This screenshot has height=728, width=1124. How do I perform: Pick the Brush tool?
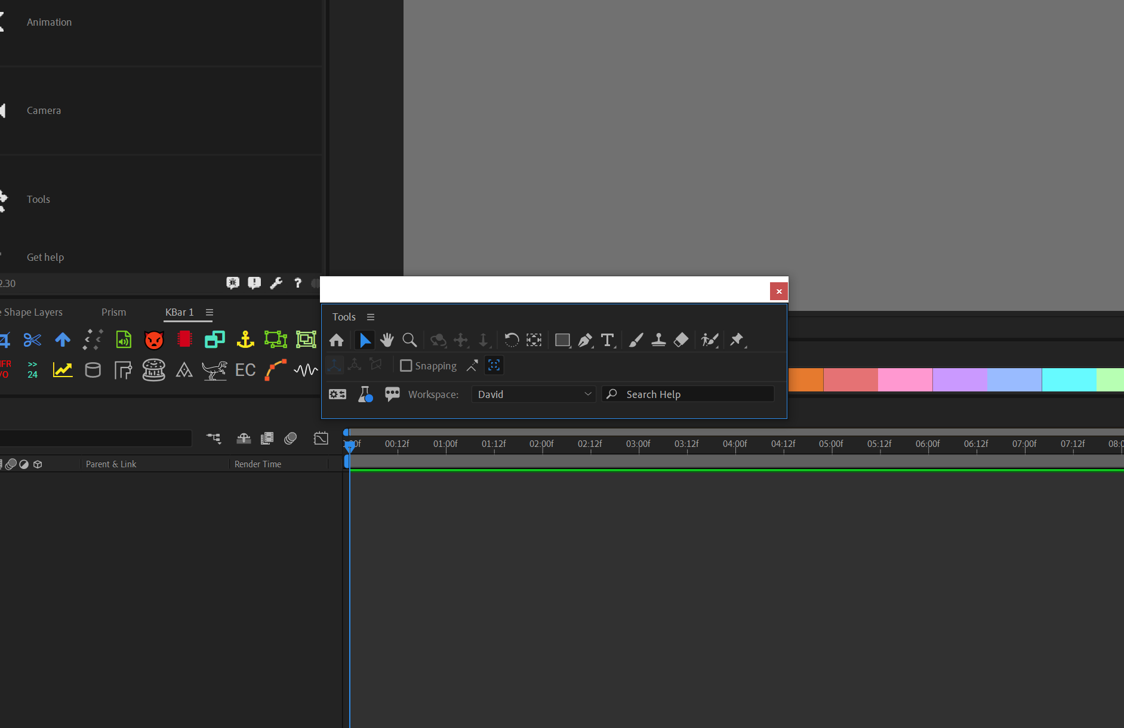635,340
